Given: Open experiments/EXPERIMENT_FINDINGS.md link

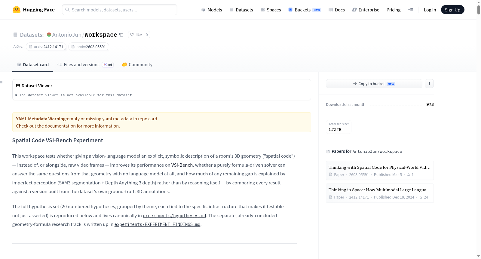Looking at the screenshot, I should (157, 224).
